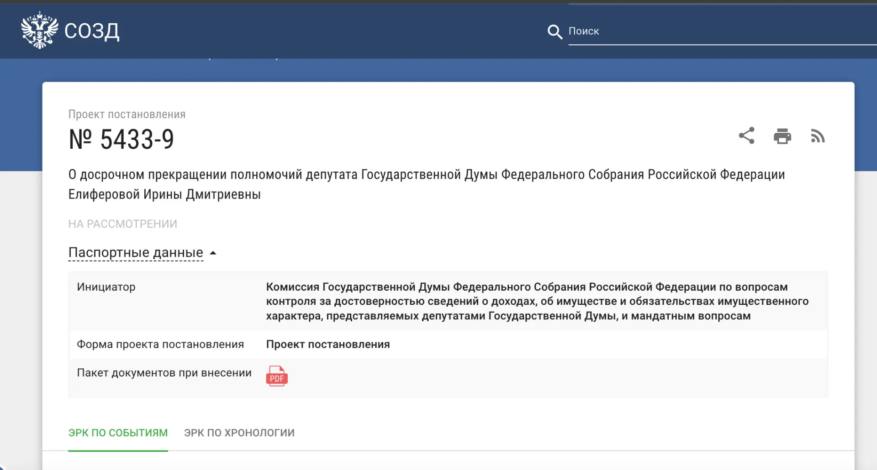
Task: Focus the Поиск search field
Action: [x=722, y=31]
